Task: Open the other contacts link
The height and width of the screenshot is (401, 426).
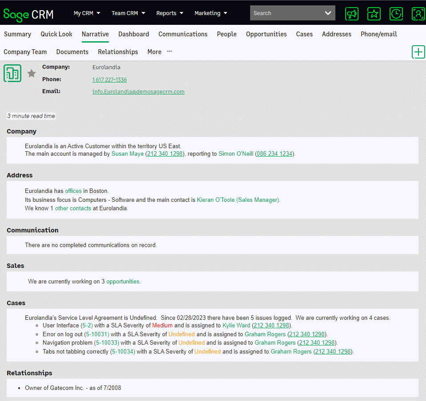Action: tap(73, 208)
